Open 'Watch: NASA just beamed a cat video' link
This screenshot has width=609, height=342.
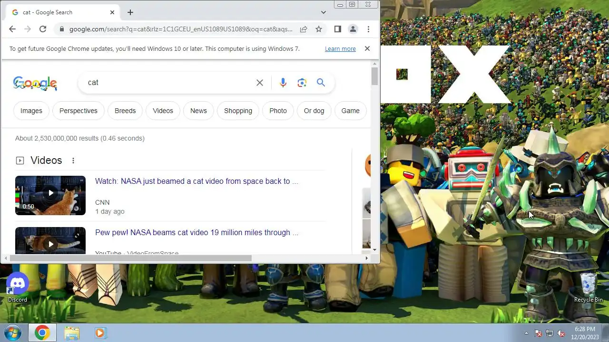tap(196, 181)
